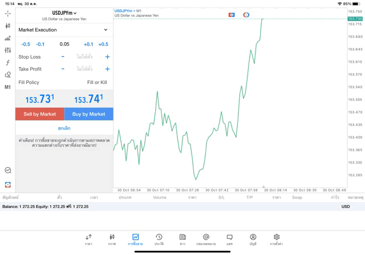Open the History tab clock icon
Image resolution: width=365 pixels, height=255 pixels.
click(159, 239)
